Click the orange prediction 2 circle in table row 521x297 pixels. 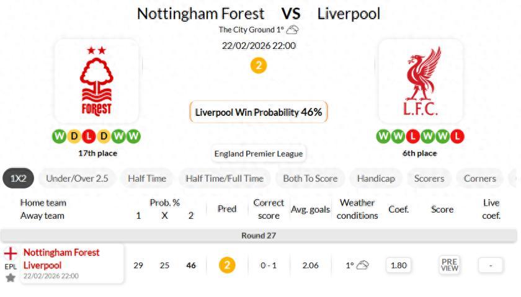[x=227, y=265]
